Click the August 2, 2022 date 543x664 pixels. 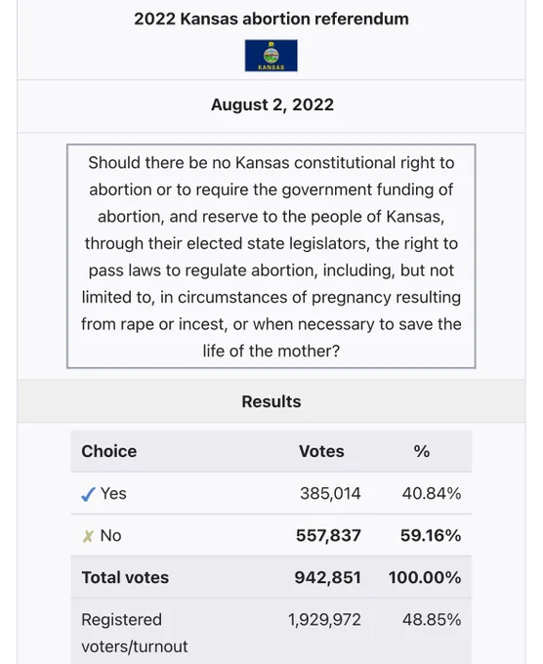pos(272,104)
